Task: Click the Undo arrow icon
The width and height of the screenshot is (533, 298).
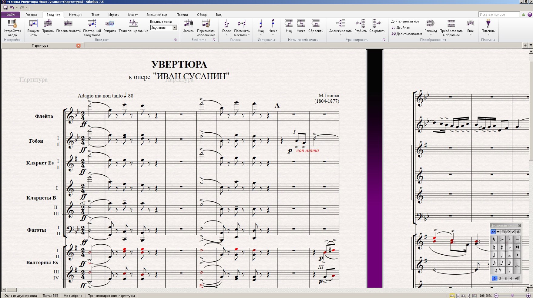Action: coord(12,8)
